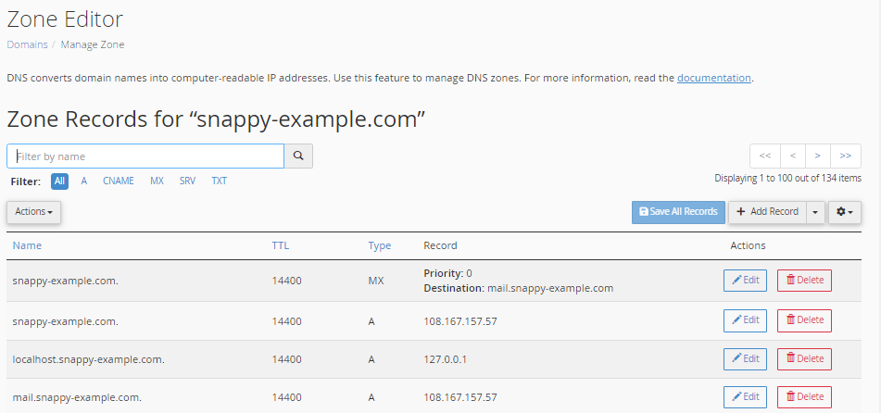This screenshot has height=413, width=881.
Task: Delete the localhost A record
Action: tap(804, 358)
